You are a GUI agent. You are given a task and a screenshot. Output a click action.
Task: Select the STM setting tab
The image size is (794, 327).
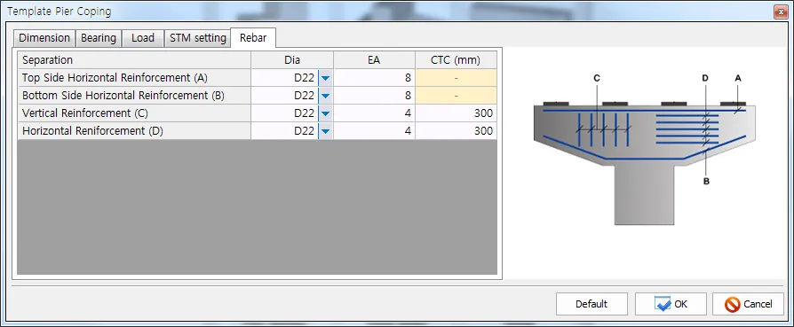tap(197, 38)
